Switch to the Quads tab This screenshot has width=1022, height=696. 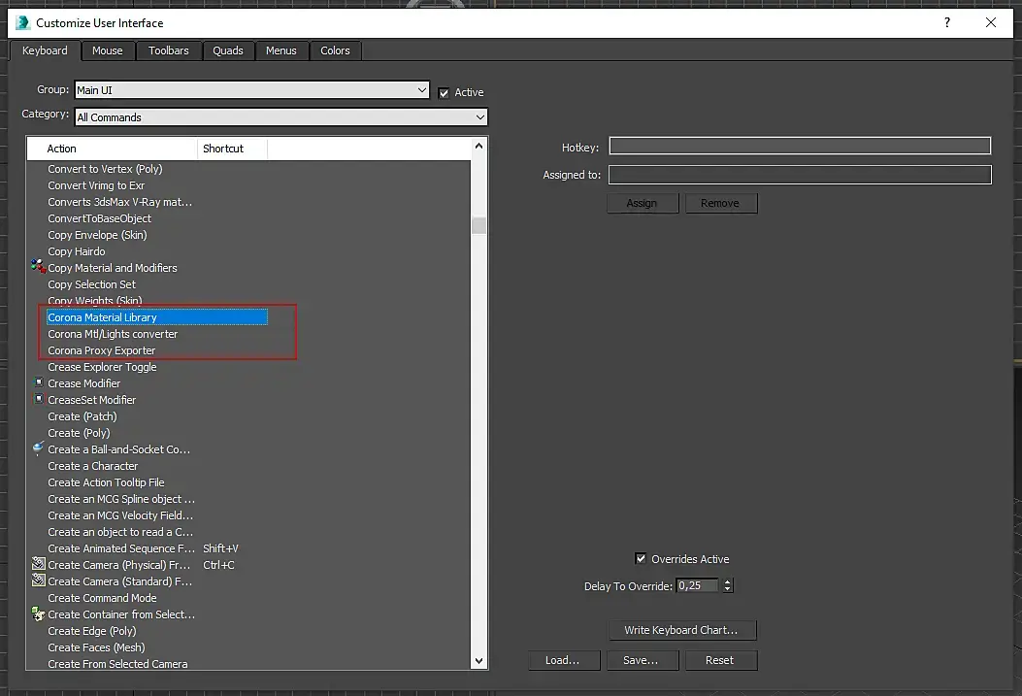point(228,50)
